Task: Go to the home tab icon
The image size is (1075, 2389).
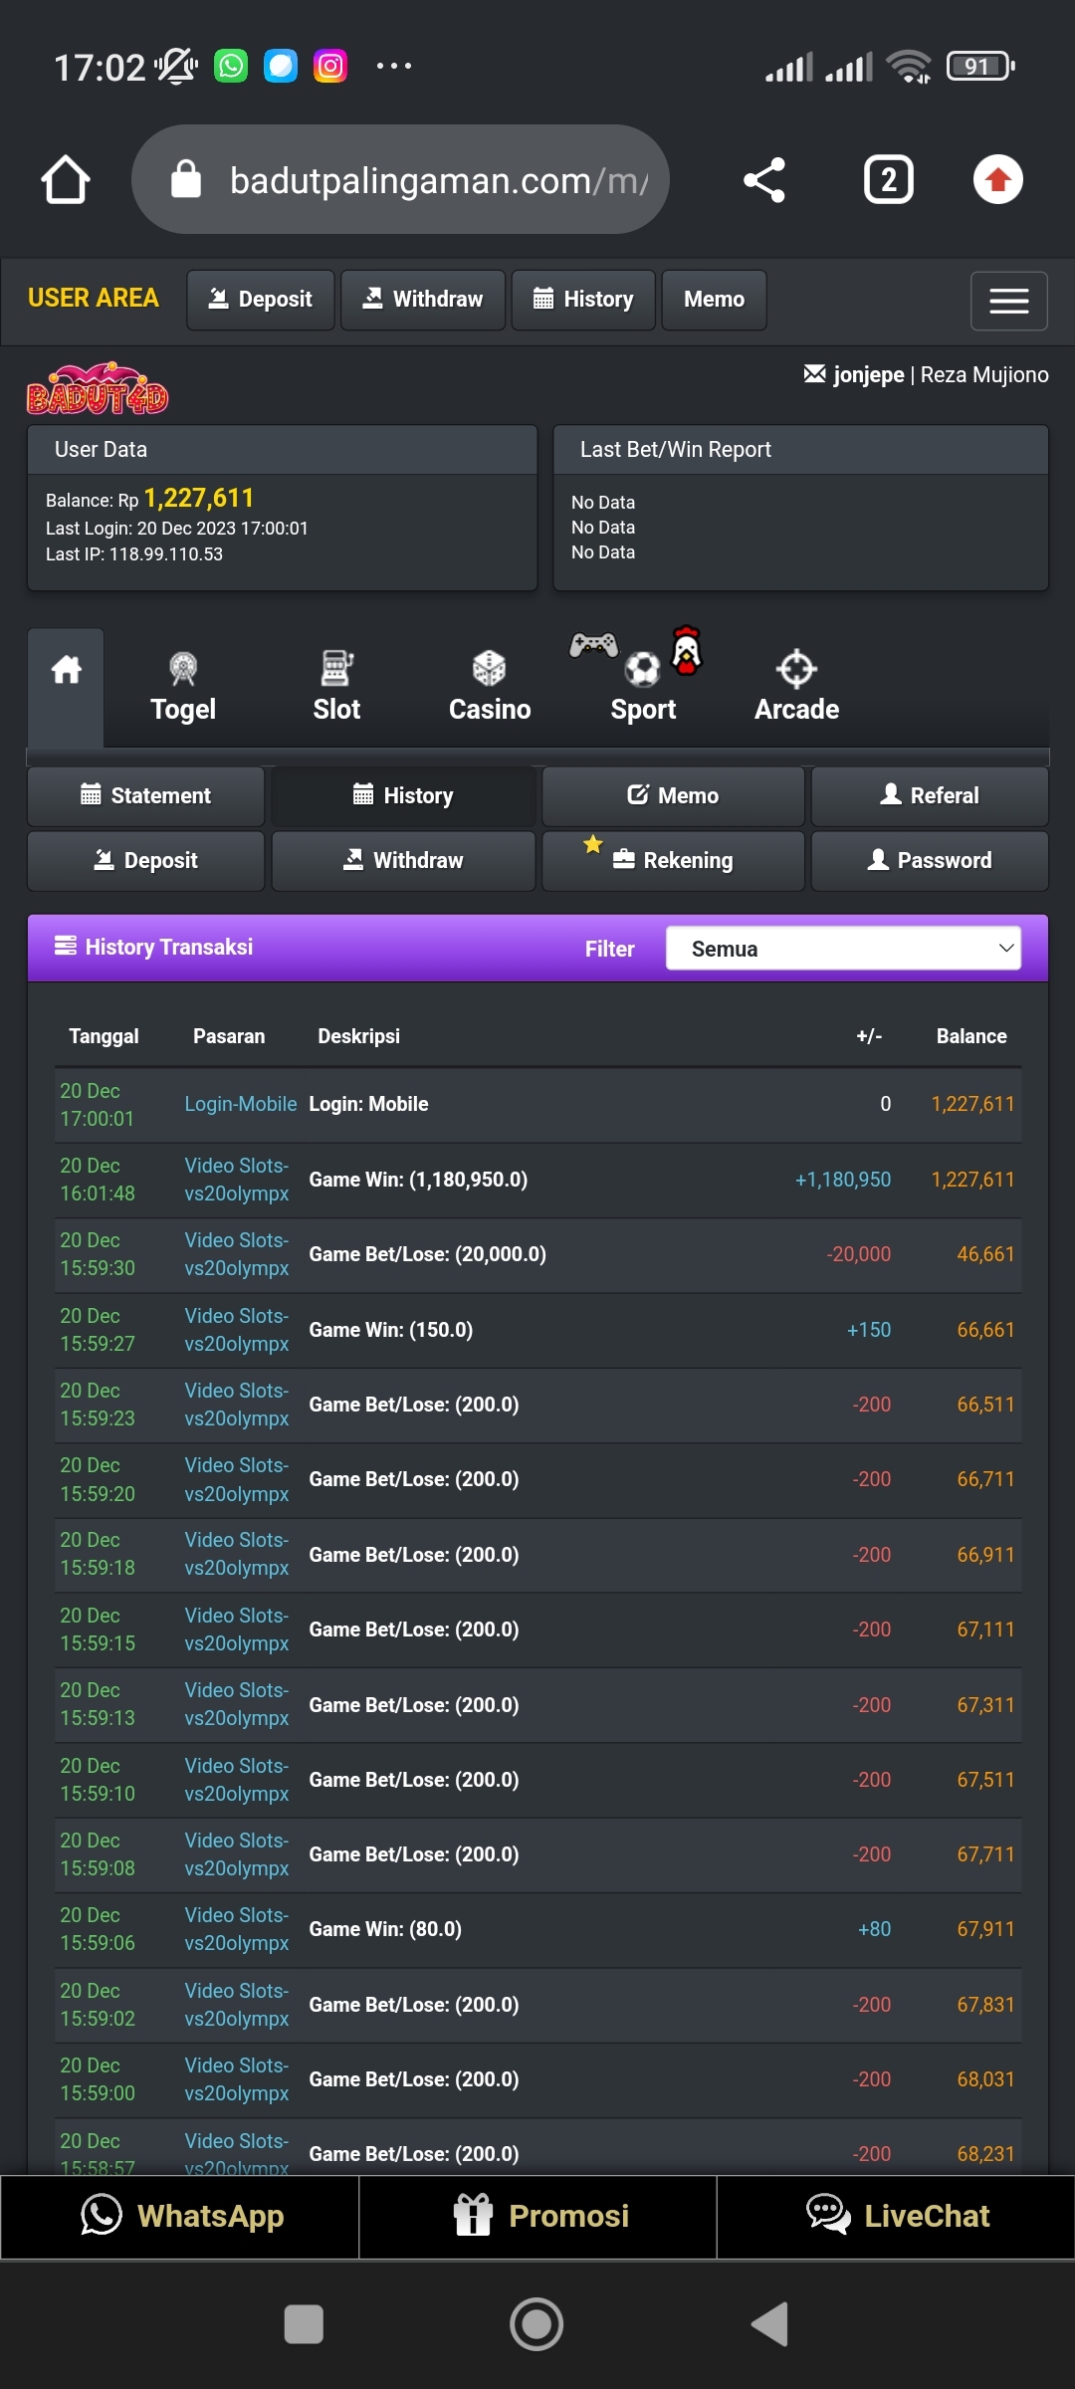Action: click(66, 670)
